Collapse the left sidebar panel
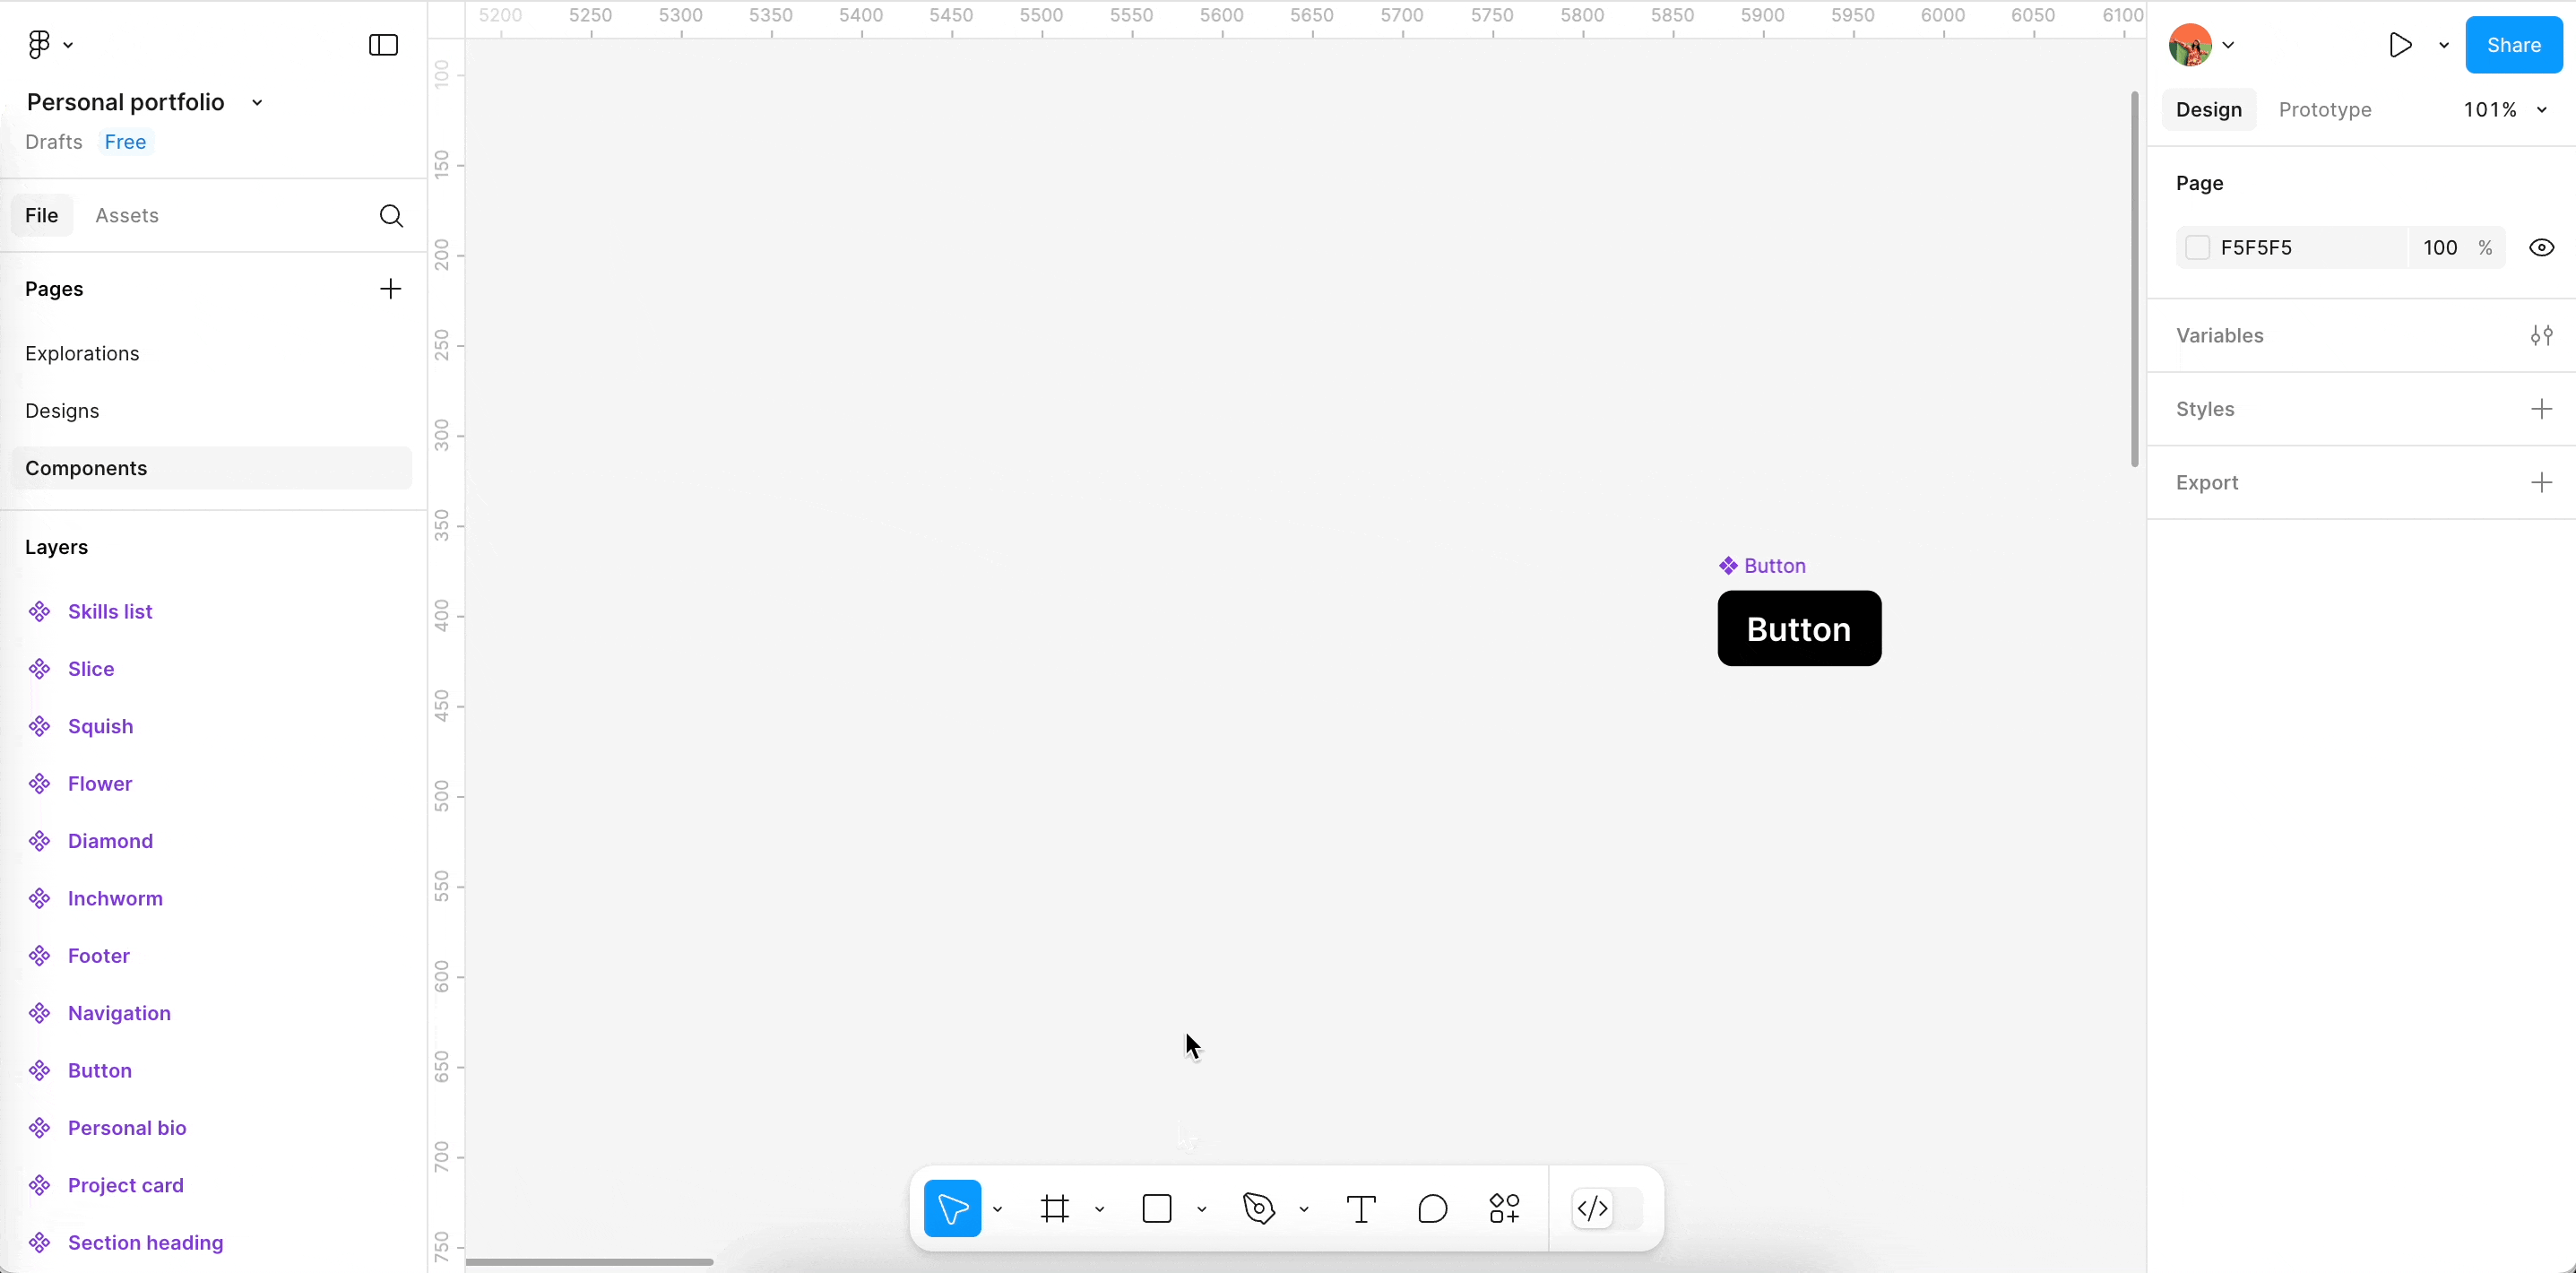Screen dimensions: 2576x1273 [383, 45]
